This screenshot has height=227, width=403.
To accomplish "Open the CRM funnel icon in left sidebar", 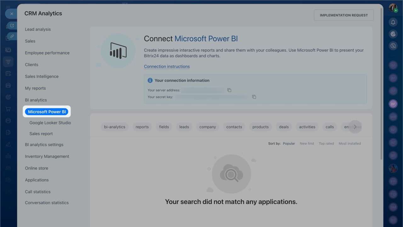I will coord(8,61).
